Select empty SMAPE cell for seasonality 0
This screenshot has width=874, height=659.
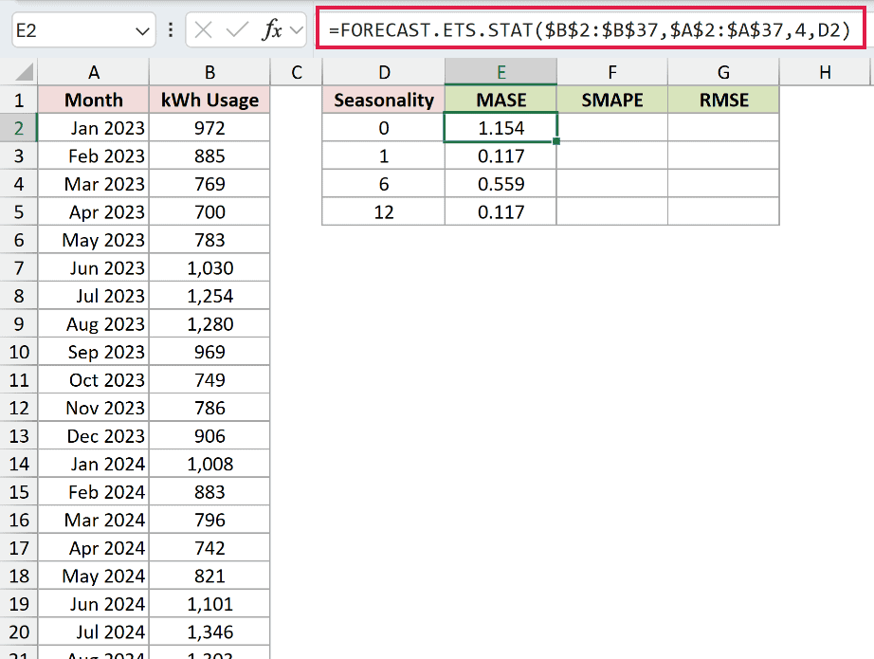pyautogui.click(x=612, y=128)
